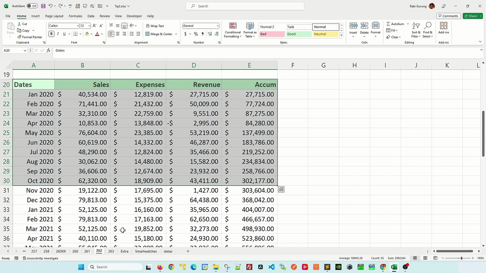Screen dimensions: 486x273
Task: Click the Undo arrow icon
Action: 50,6
